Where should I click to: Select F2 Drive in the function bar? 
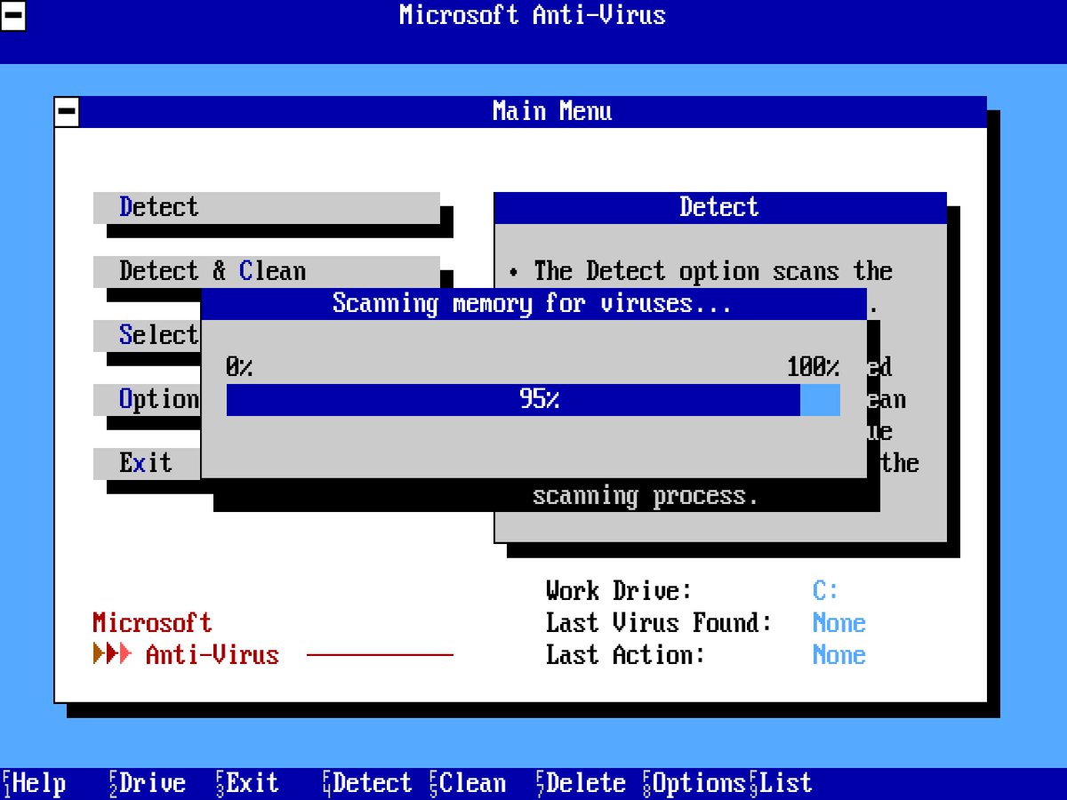point(147,783)
